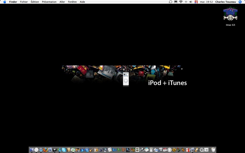Launch iChat video bubble icon
245x153 pixels.
tap(55, 150)
